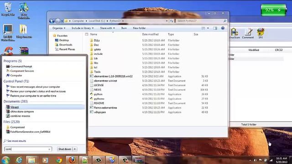
Task: Click the Shut down button
Action: (x=65, y=149)
